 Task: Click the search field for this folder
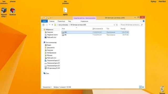(x=130, y=25)
